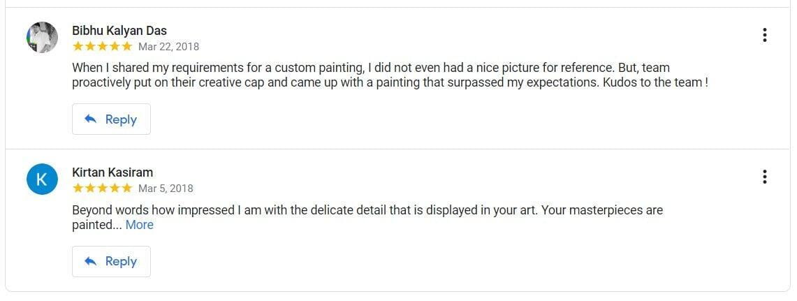Click the fifth star of Bibhu's rating

pyautogui.click(x=126, y=47)
